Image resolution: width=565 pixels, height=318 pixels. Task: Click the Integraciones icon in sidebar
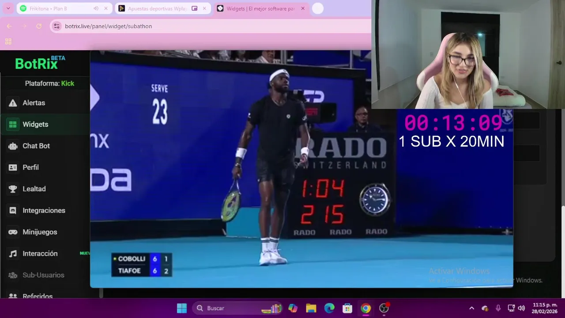pos(13,211)
